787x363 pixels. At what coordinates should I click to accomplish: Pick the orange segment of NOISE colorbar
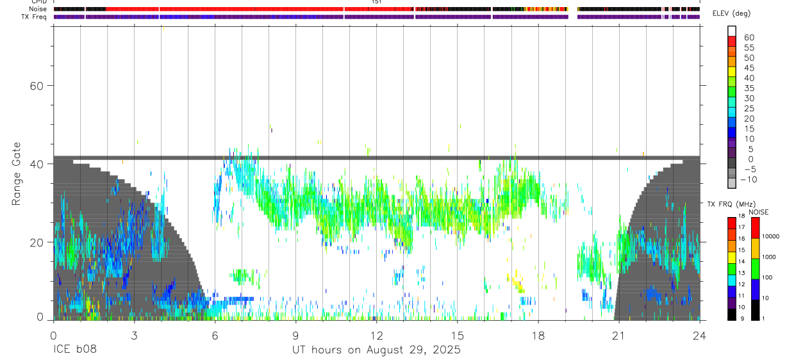pos(754,248)
